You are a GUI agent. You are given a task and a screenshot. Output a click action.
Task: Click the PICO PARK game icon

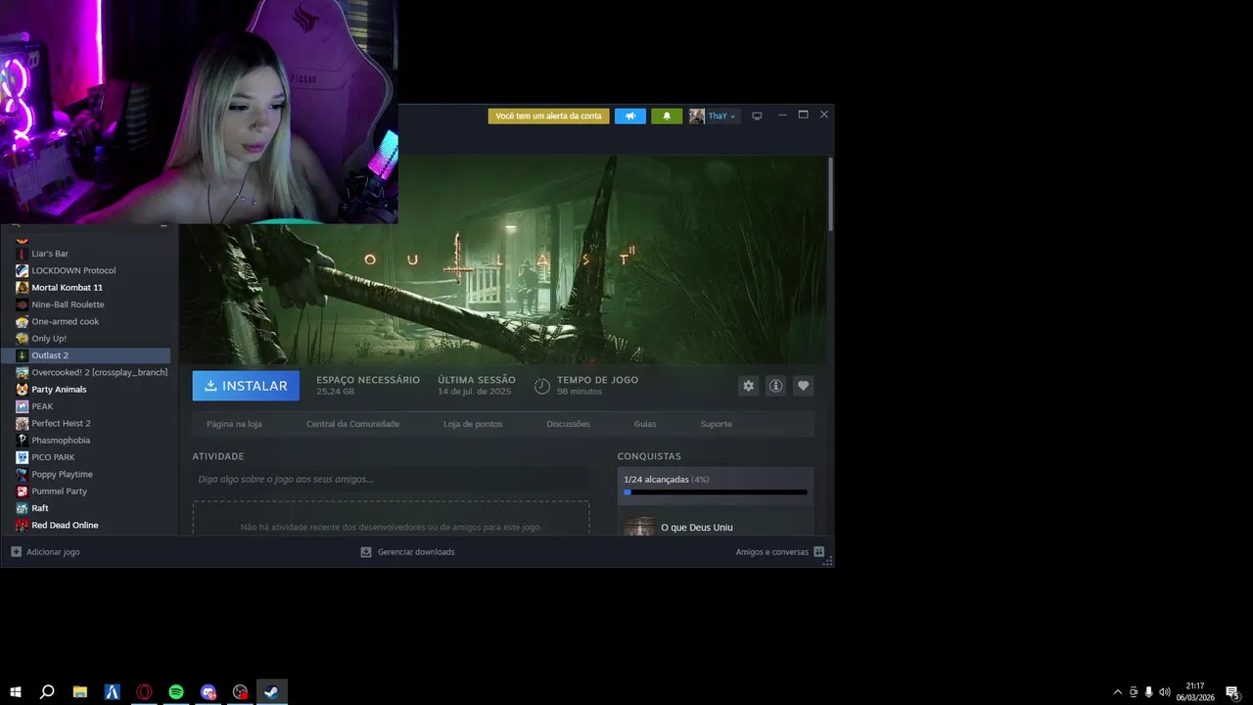tap(22, 457)
